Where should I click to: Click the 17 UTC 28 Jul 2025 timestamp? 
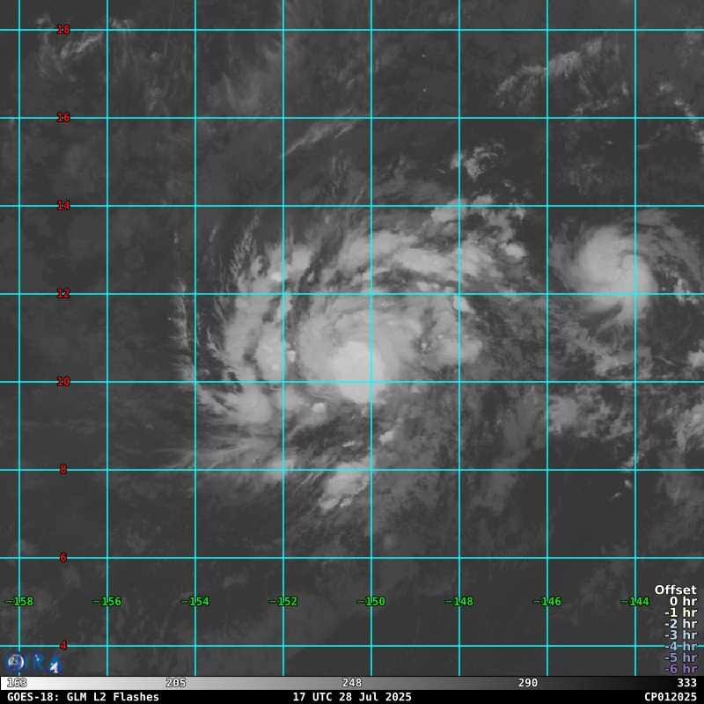click(352, 697)
